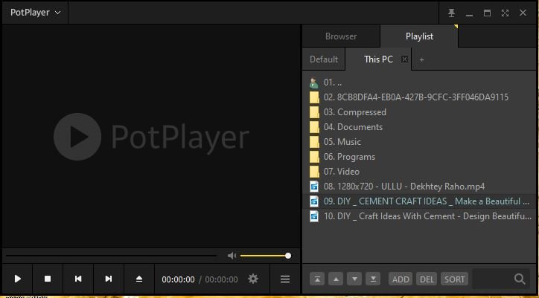Open the control panel gear icon
The height and width of the screenshot is (298, 539).
[253, 279]
